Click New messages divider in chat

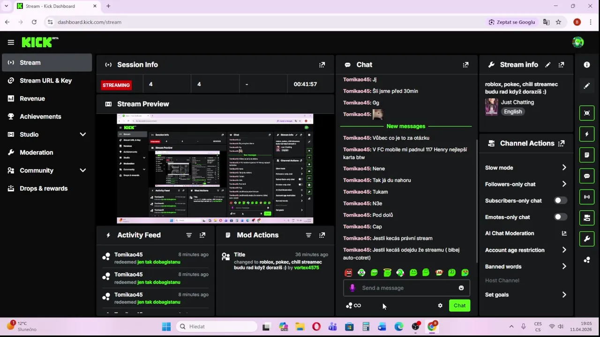tap(406, 126)
